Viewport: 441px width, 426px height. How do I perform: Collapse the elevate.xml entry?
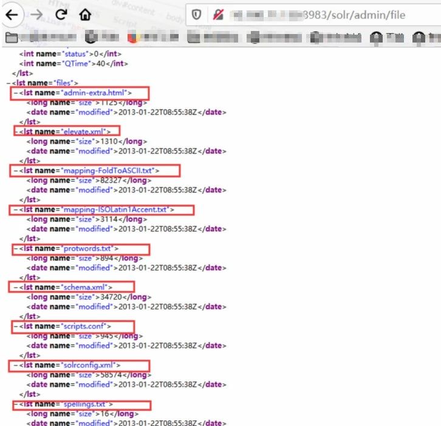coord(15,131)
